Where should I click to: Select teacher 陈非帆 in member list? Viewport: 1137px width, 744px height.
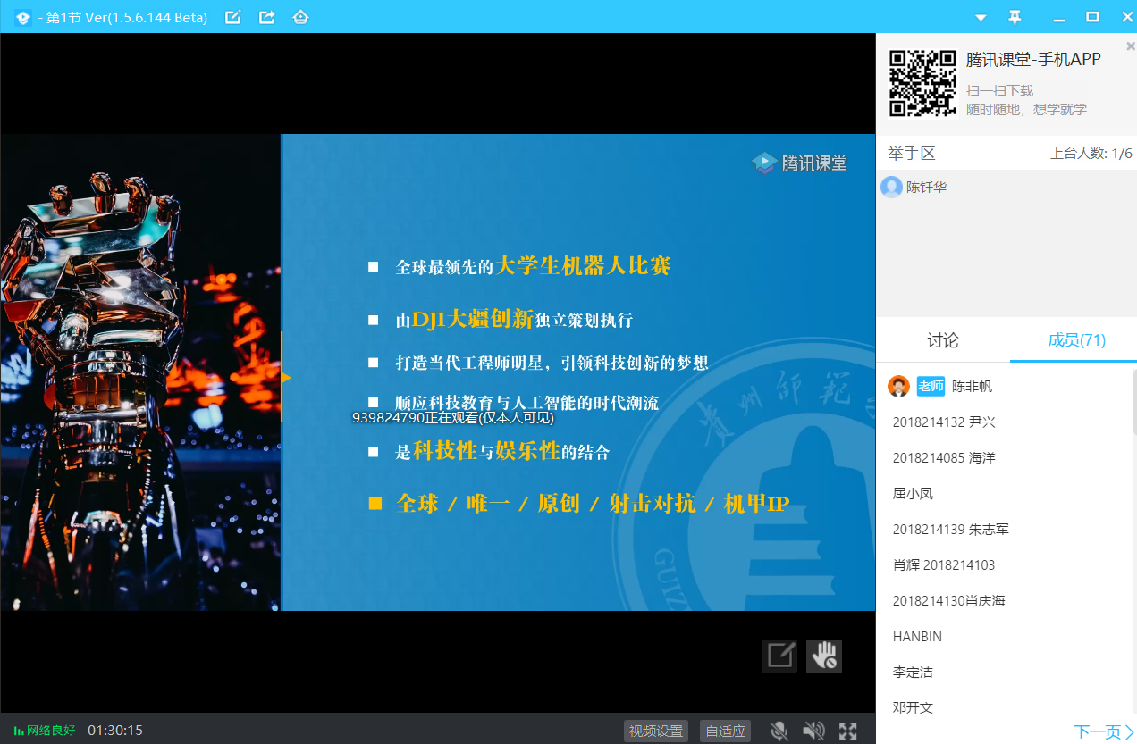click(x=972, y=387)
